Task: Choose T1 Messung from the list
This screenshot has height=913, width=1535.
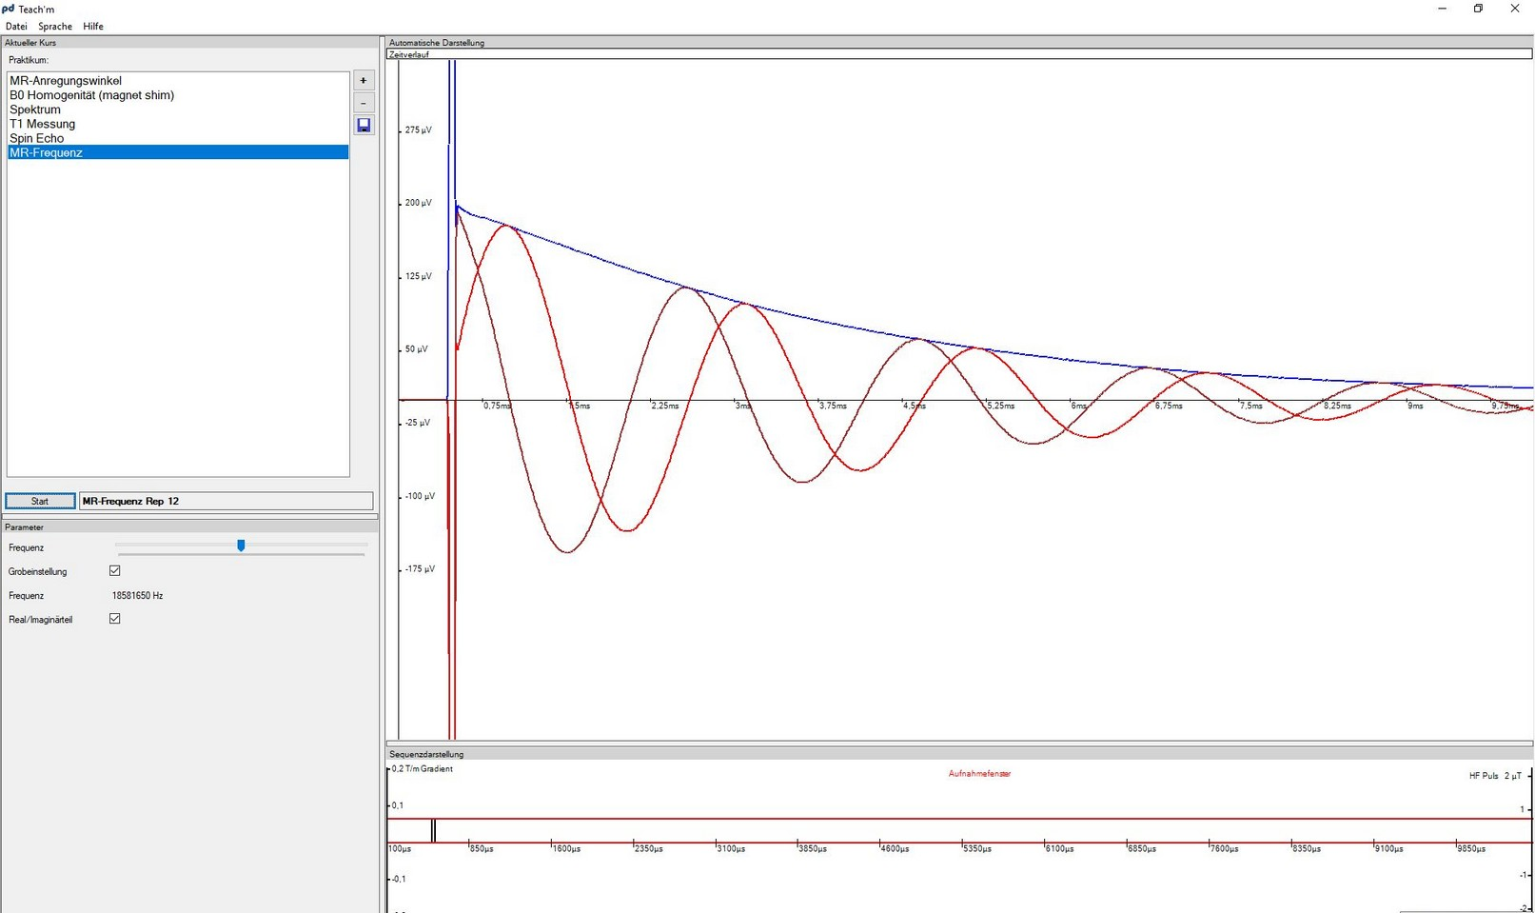Action: pos(178,124)
